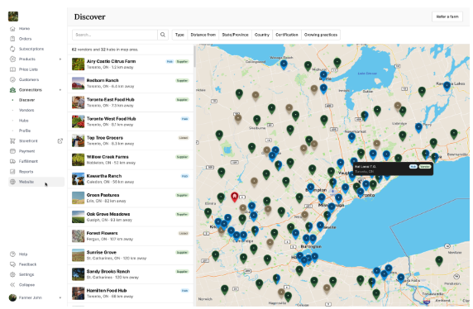Click the Reports icon in the sidebar

12,172
